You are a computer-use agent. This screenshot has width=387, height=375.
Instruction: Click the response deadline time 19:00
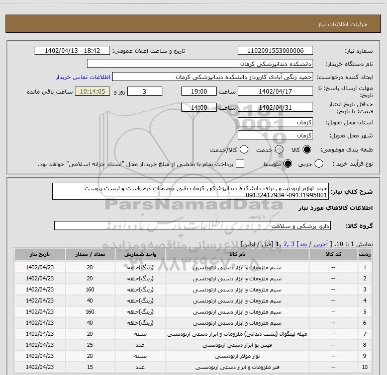(x=199, y=91)
